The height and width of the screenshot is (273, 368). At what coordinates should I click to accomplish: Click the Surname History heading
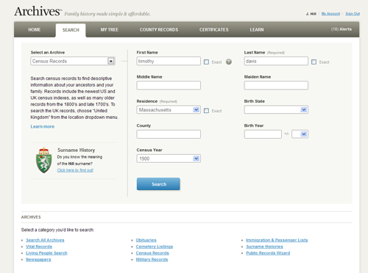pos(76,150)
